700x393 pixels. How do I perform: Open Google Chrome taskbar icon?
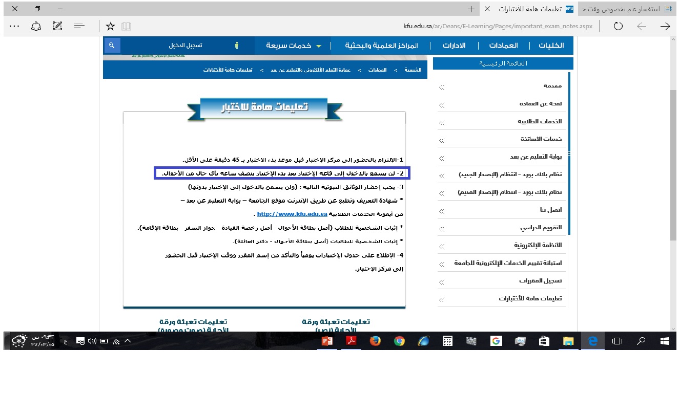[400, 341]
